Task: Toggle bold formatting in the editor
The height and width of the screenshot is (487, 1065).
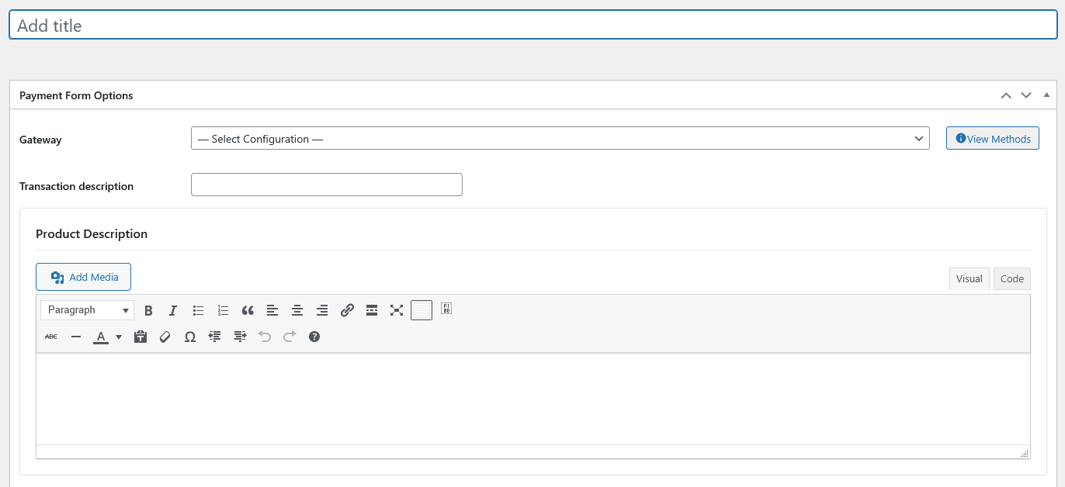Action: 148,310
